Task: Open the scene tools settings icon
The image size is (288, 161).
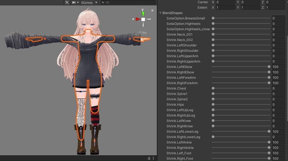Action: tap(67, 3)
